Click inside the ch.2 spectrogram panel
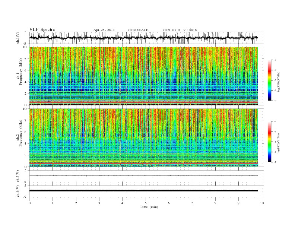Image resolution: width=295 pixels, height=228 pixels. point(143,138)
